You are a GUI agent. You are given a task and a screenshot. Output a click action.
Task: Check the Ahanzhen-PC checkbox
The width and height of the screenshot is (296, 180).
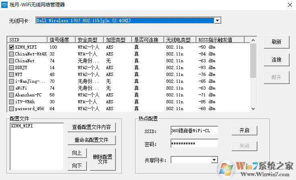(x=11, y=95)
